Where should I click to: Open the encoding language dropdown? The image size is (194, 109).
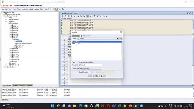[x=114, y=72]
